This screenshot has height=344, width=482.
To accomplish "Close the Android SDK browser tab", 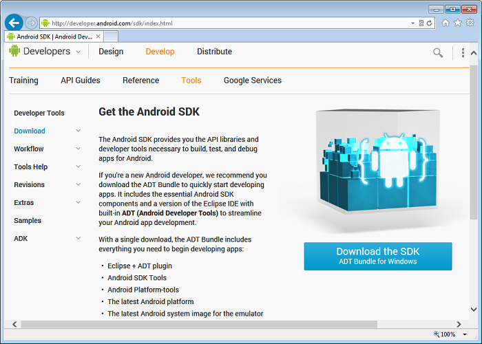I will click(x=98, y=36).
